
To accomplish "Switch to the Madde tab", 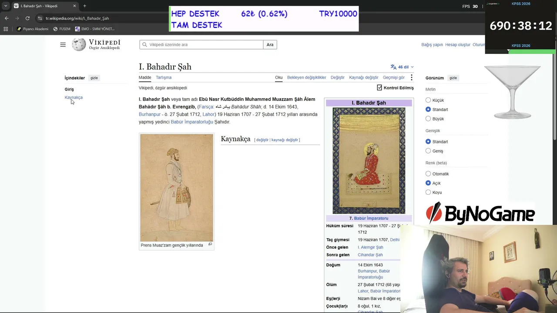I will 145,77.
